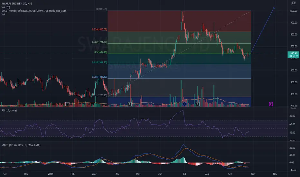The width and height of the screenshot is (300, 177).
Task: Select the 0.618(1554.15) Fibonacci level label
Action: tap(99, 62)
